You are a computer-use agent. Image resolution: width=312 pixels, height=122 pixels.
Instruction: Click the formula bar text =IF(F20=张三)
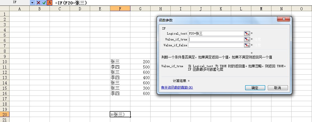pos(71,3)
